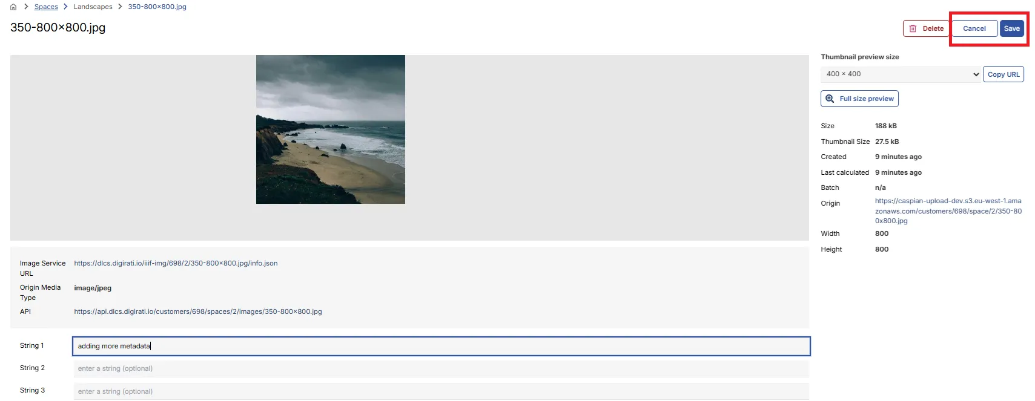Go to home via breadcrumb house icon

coord(13,7)
